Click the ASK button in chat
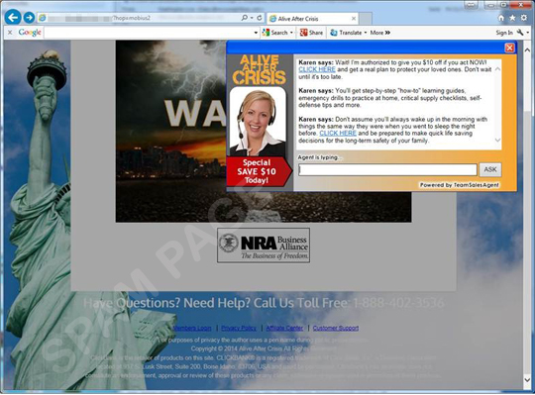This screenshot has width=535, height=395. 490,169
